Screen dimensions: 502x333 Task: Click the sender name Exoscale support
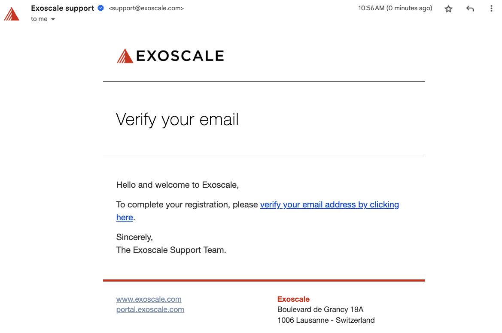point(62,8)
